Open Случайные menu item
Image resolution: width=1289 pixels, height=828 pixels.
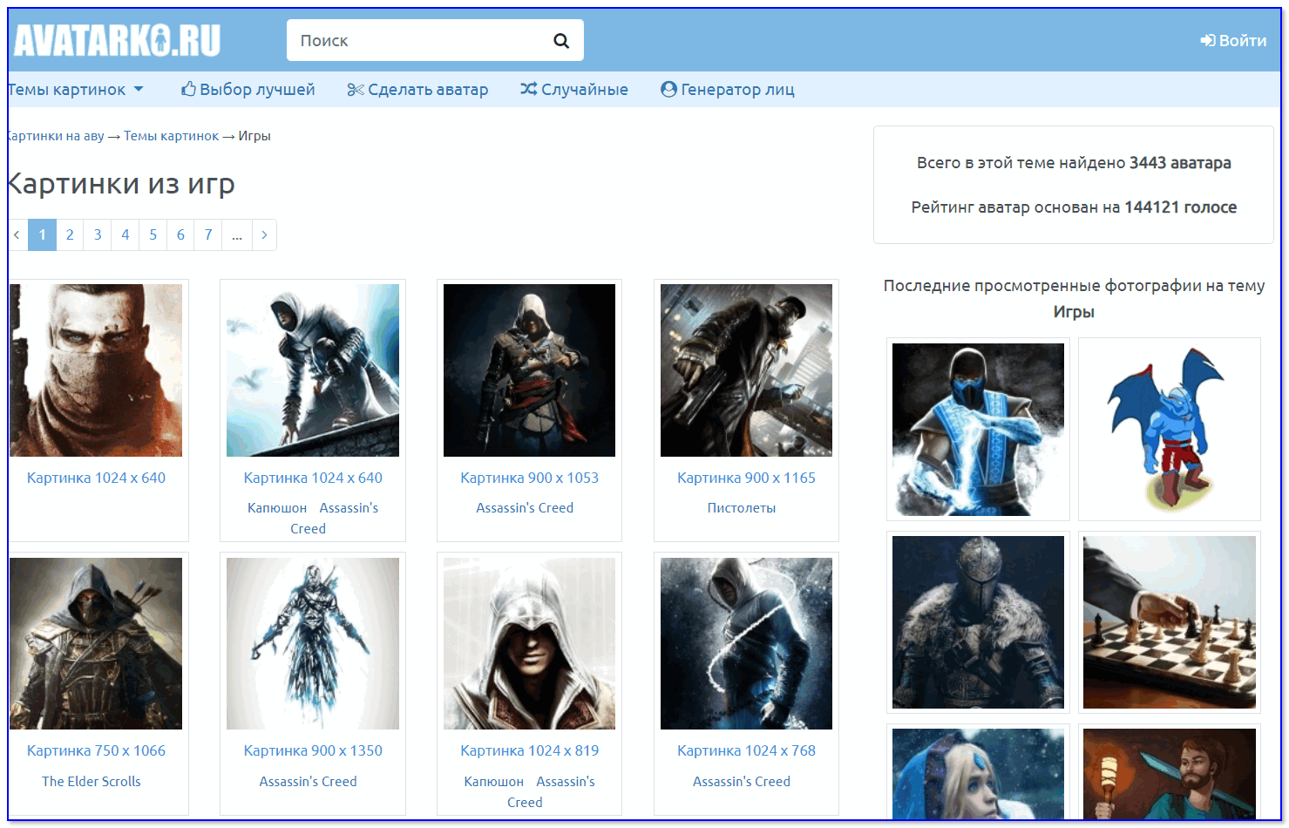[574, 89]
